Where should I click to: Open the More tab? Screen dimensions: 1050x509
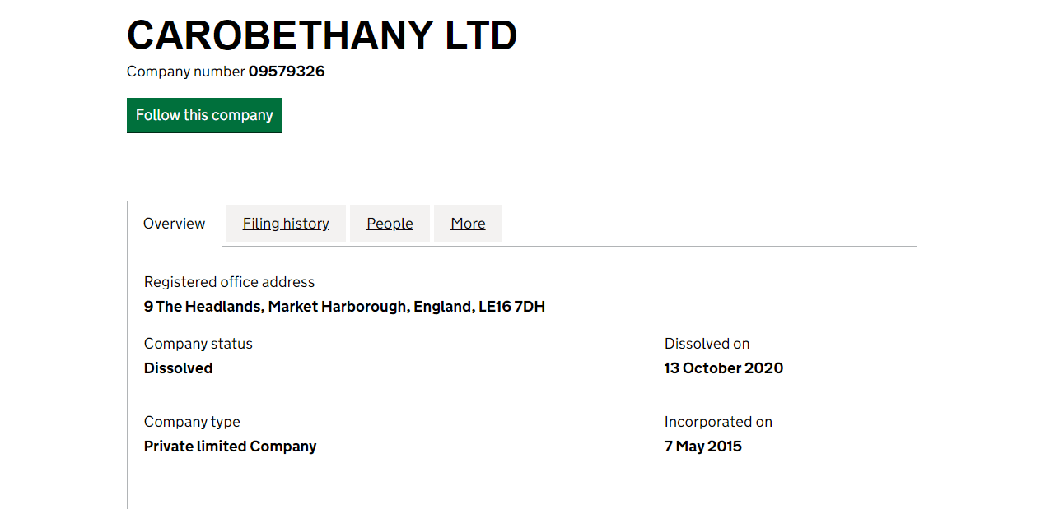468,224
